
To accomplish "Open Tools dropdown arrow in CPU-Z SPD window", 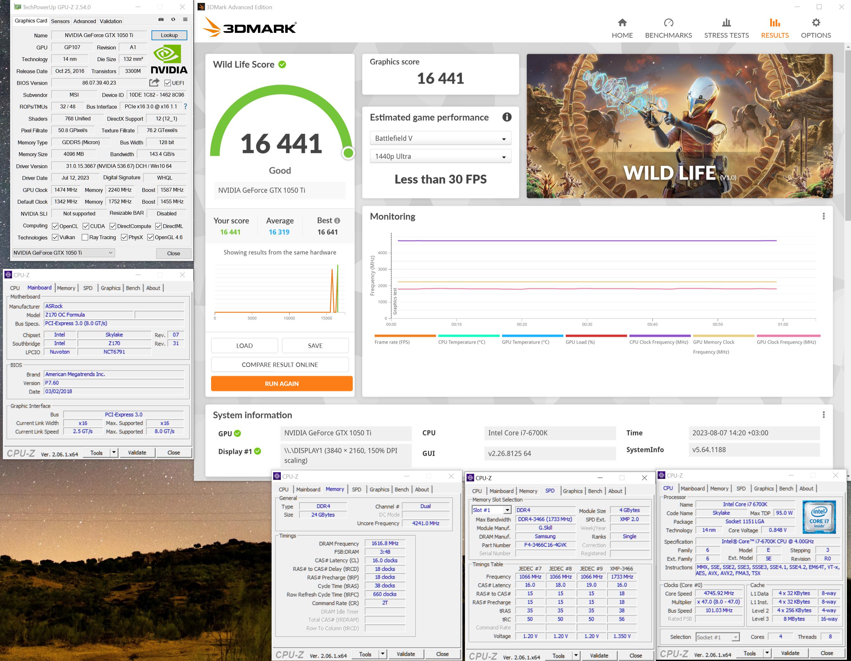I will tap(576, 656).
